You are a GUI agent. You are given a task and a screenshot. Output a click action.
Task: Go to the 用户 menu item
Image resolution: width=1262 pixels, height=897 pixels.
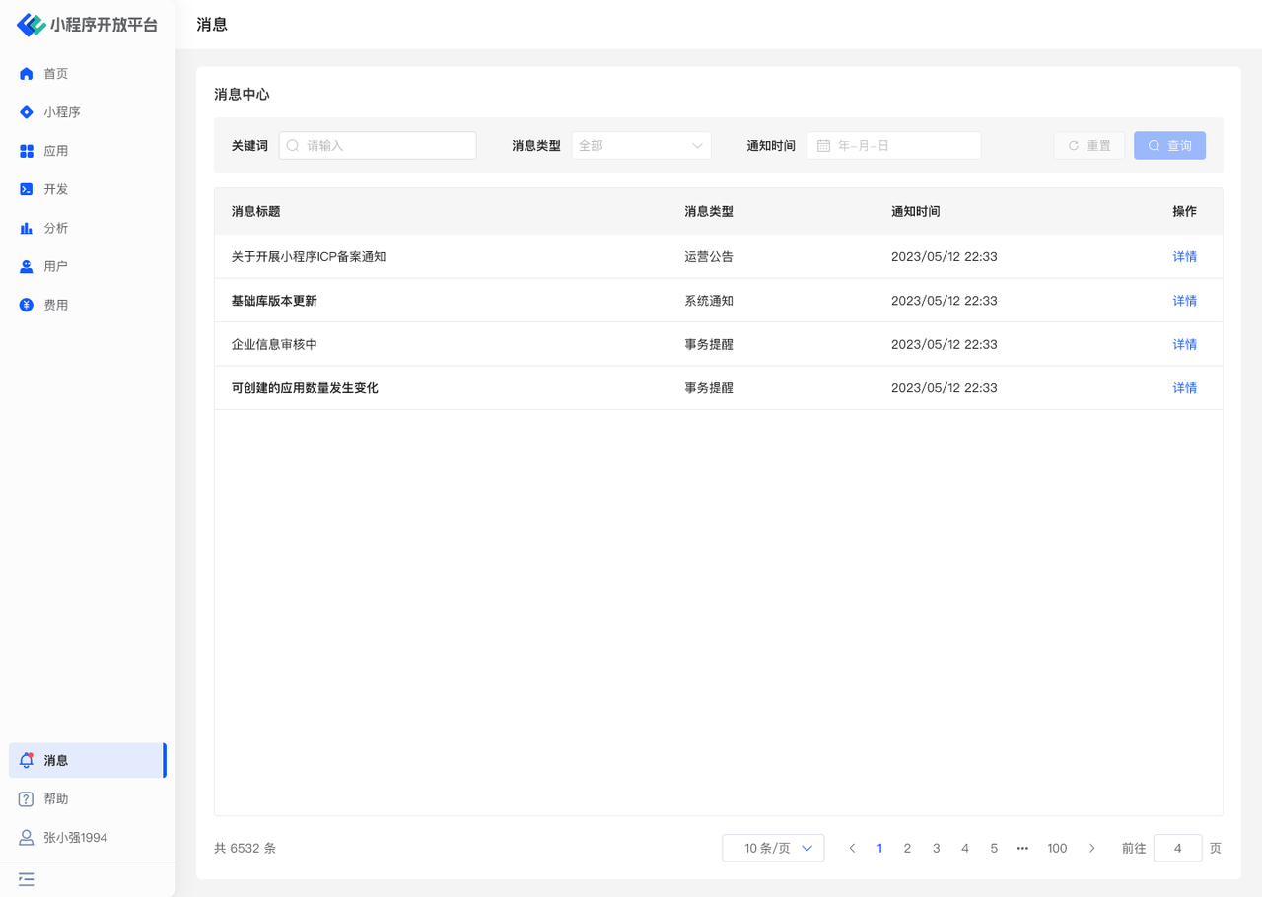click(x=56, y=266)
